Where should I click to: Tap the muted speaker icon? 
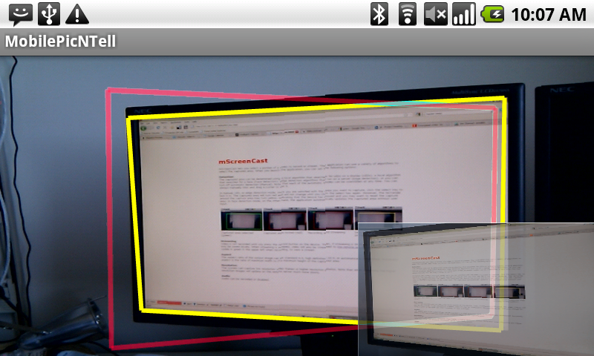click(x=436, y=14)
